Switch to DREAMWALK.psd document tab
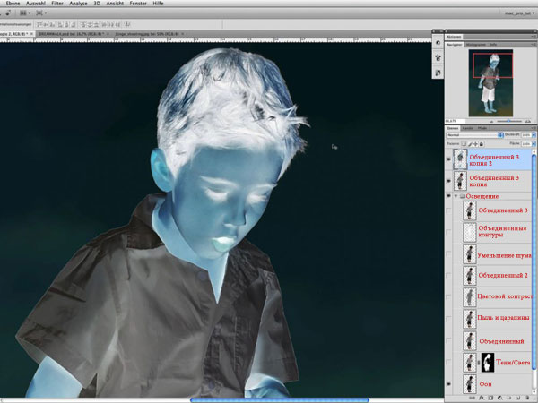 click(72, 34)
